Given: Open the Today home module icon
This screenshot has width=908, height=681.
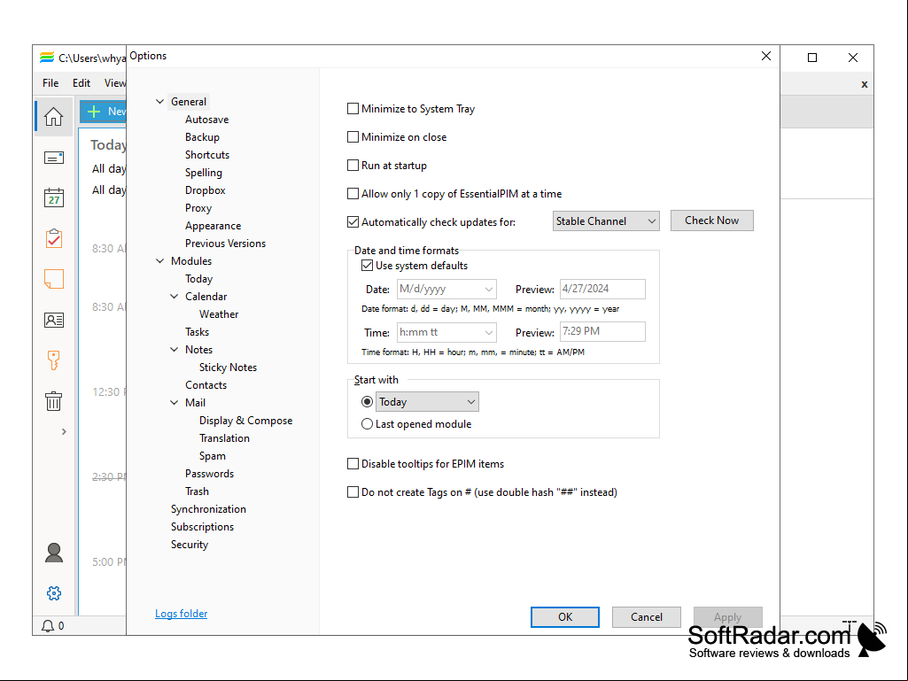Looking at the screenshot, I should pos(53,117).
